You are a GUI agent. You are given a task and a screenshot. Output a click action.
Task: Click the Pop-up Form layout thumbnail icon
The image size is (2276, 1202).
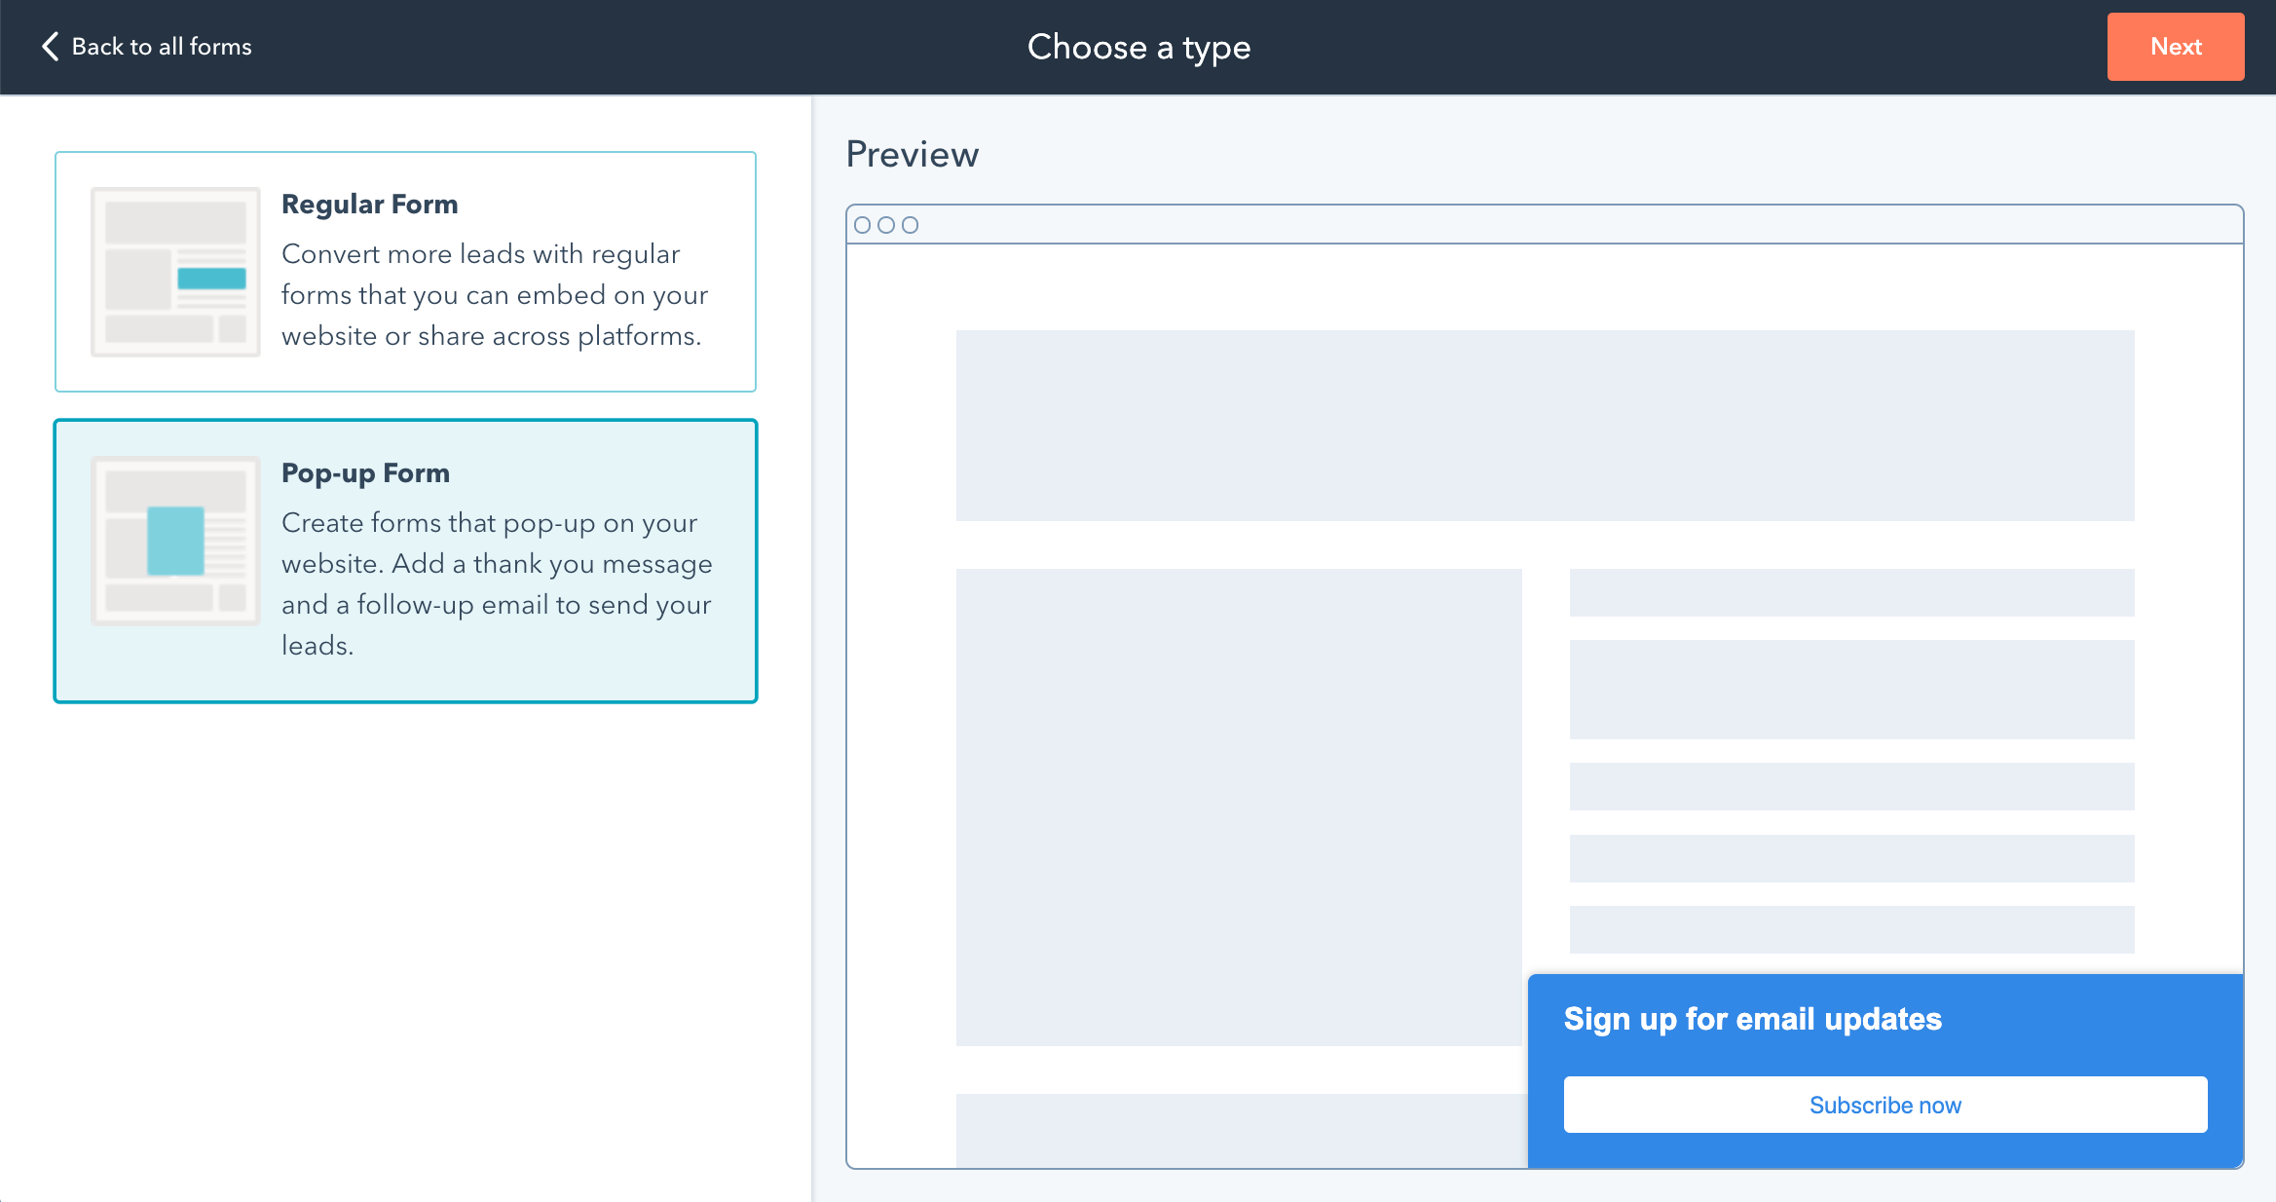[x=175, y=541]
